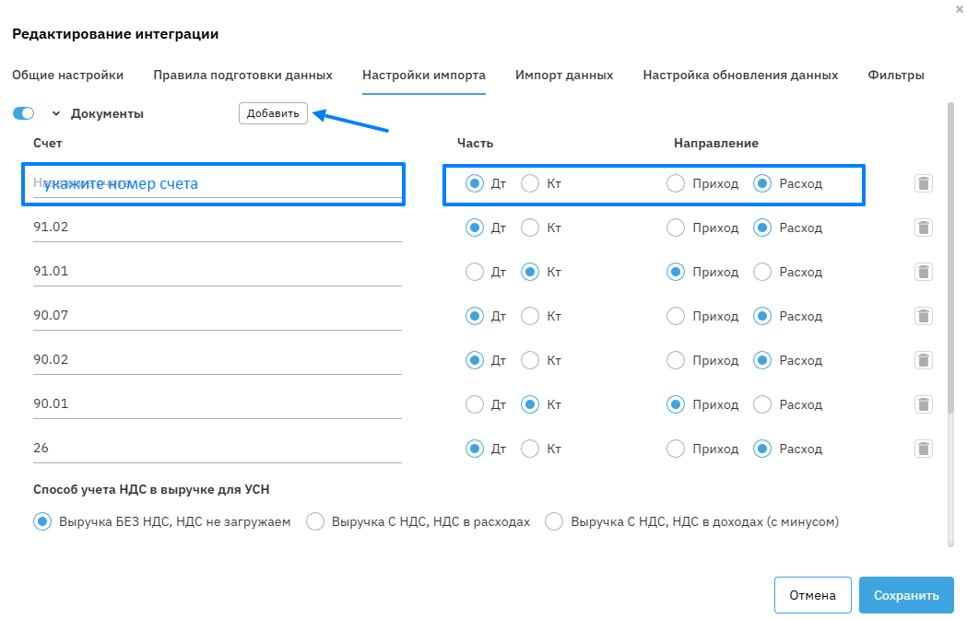This screenshot has width=967, height=619.
Task: Remove account 26 with trash icon
Action: pyautogui.click(x=923, y=449)
